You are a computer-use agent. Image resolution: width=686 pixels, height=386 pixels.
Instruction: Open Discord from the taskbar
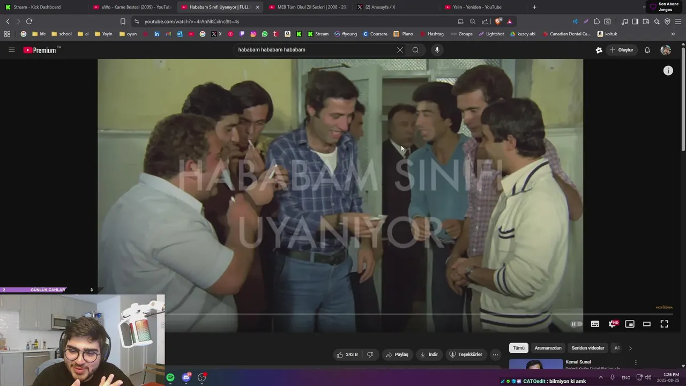[186, 377]
